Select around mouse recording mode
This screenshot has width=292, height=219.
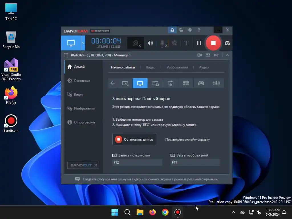171,83
